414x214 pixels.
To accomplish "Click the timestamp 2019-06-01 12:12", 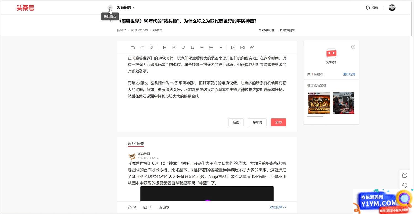I will pos(148,158).
